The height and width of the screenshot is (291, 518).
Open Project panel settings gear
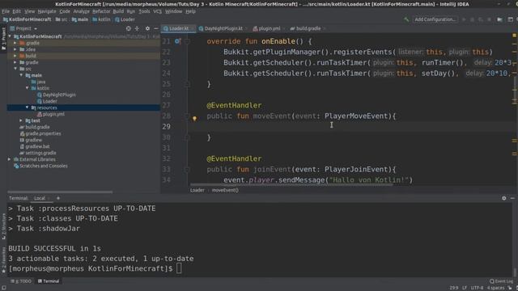(147, 29)
